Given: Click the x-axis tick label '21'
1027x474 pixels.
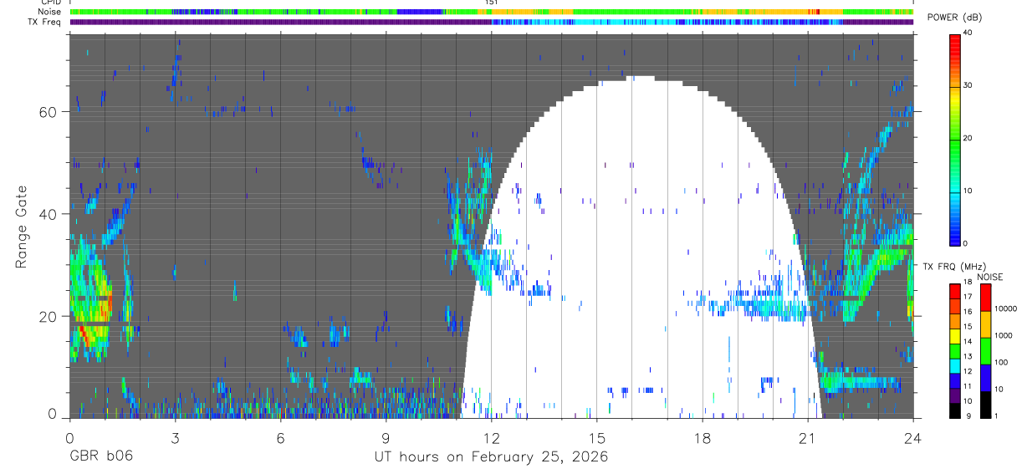Looking at the screenshot, I should [807, 437].
